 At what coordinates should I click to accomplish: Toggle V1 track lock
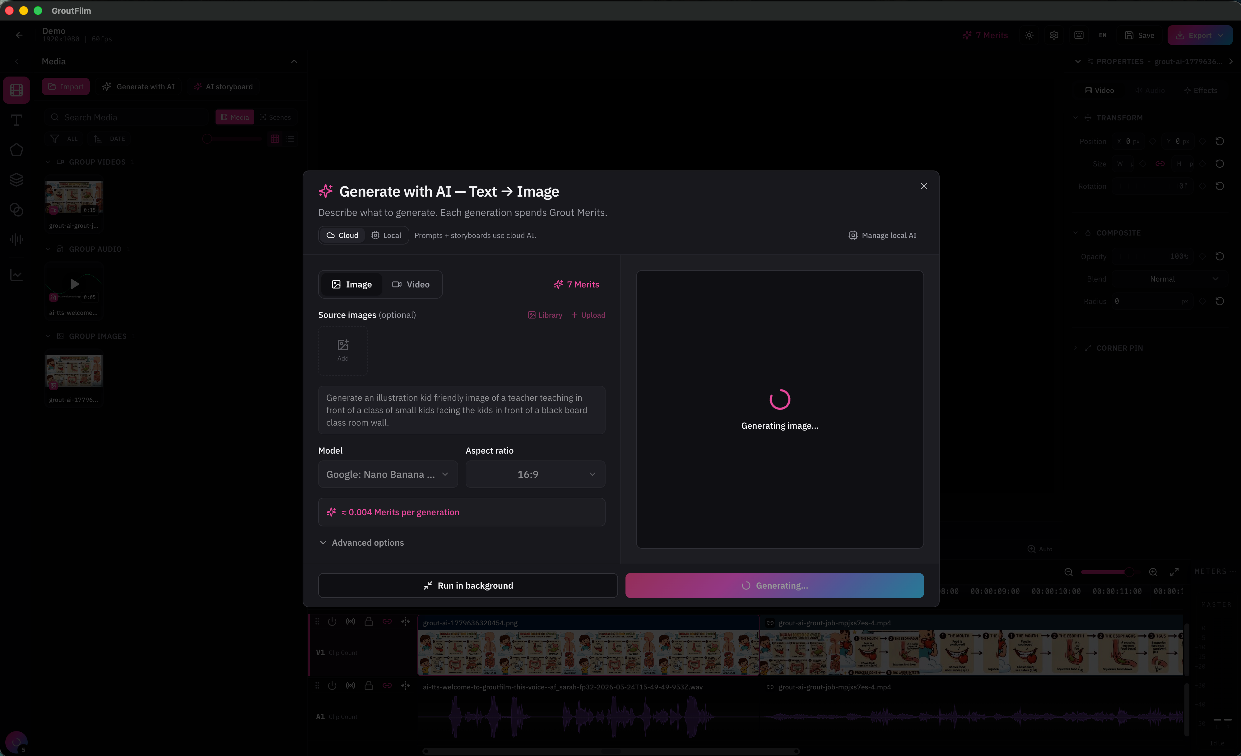pyautogui.click(x=369, y=622)
